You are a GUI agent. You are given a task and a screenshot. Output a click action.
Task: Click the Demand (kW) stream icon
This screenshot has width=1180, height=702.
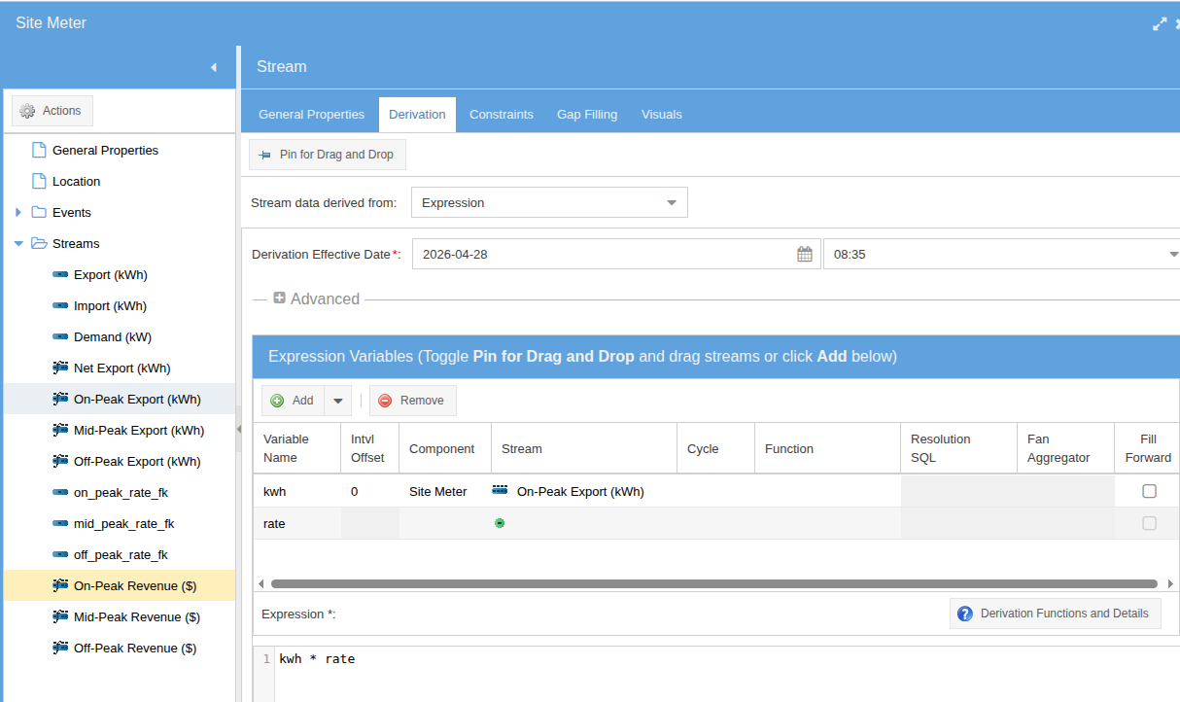tap(60, 336)
